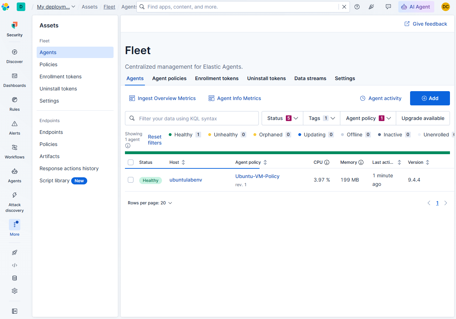Switch to the Uninstall tokens tab under Fleet heading
The width and height of the screenshot is (456, 319).
pos(267,78)
